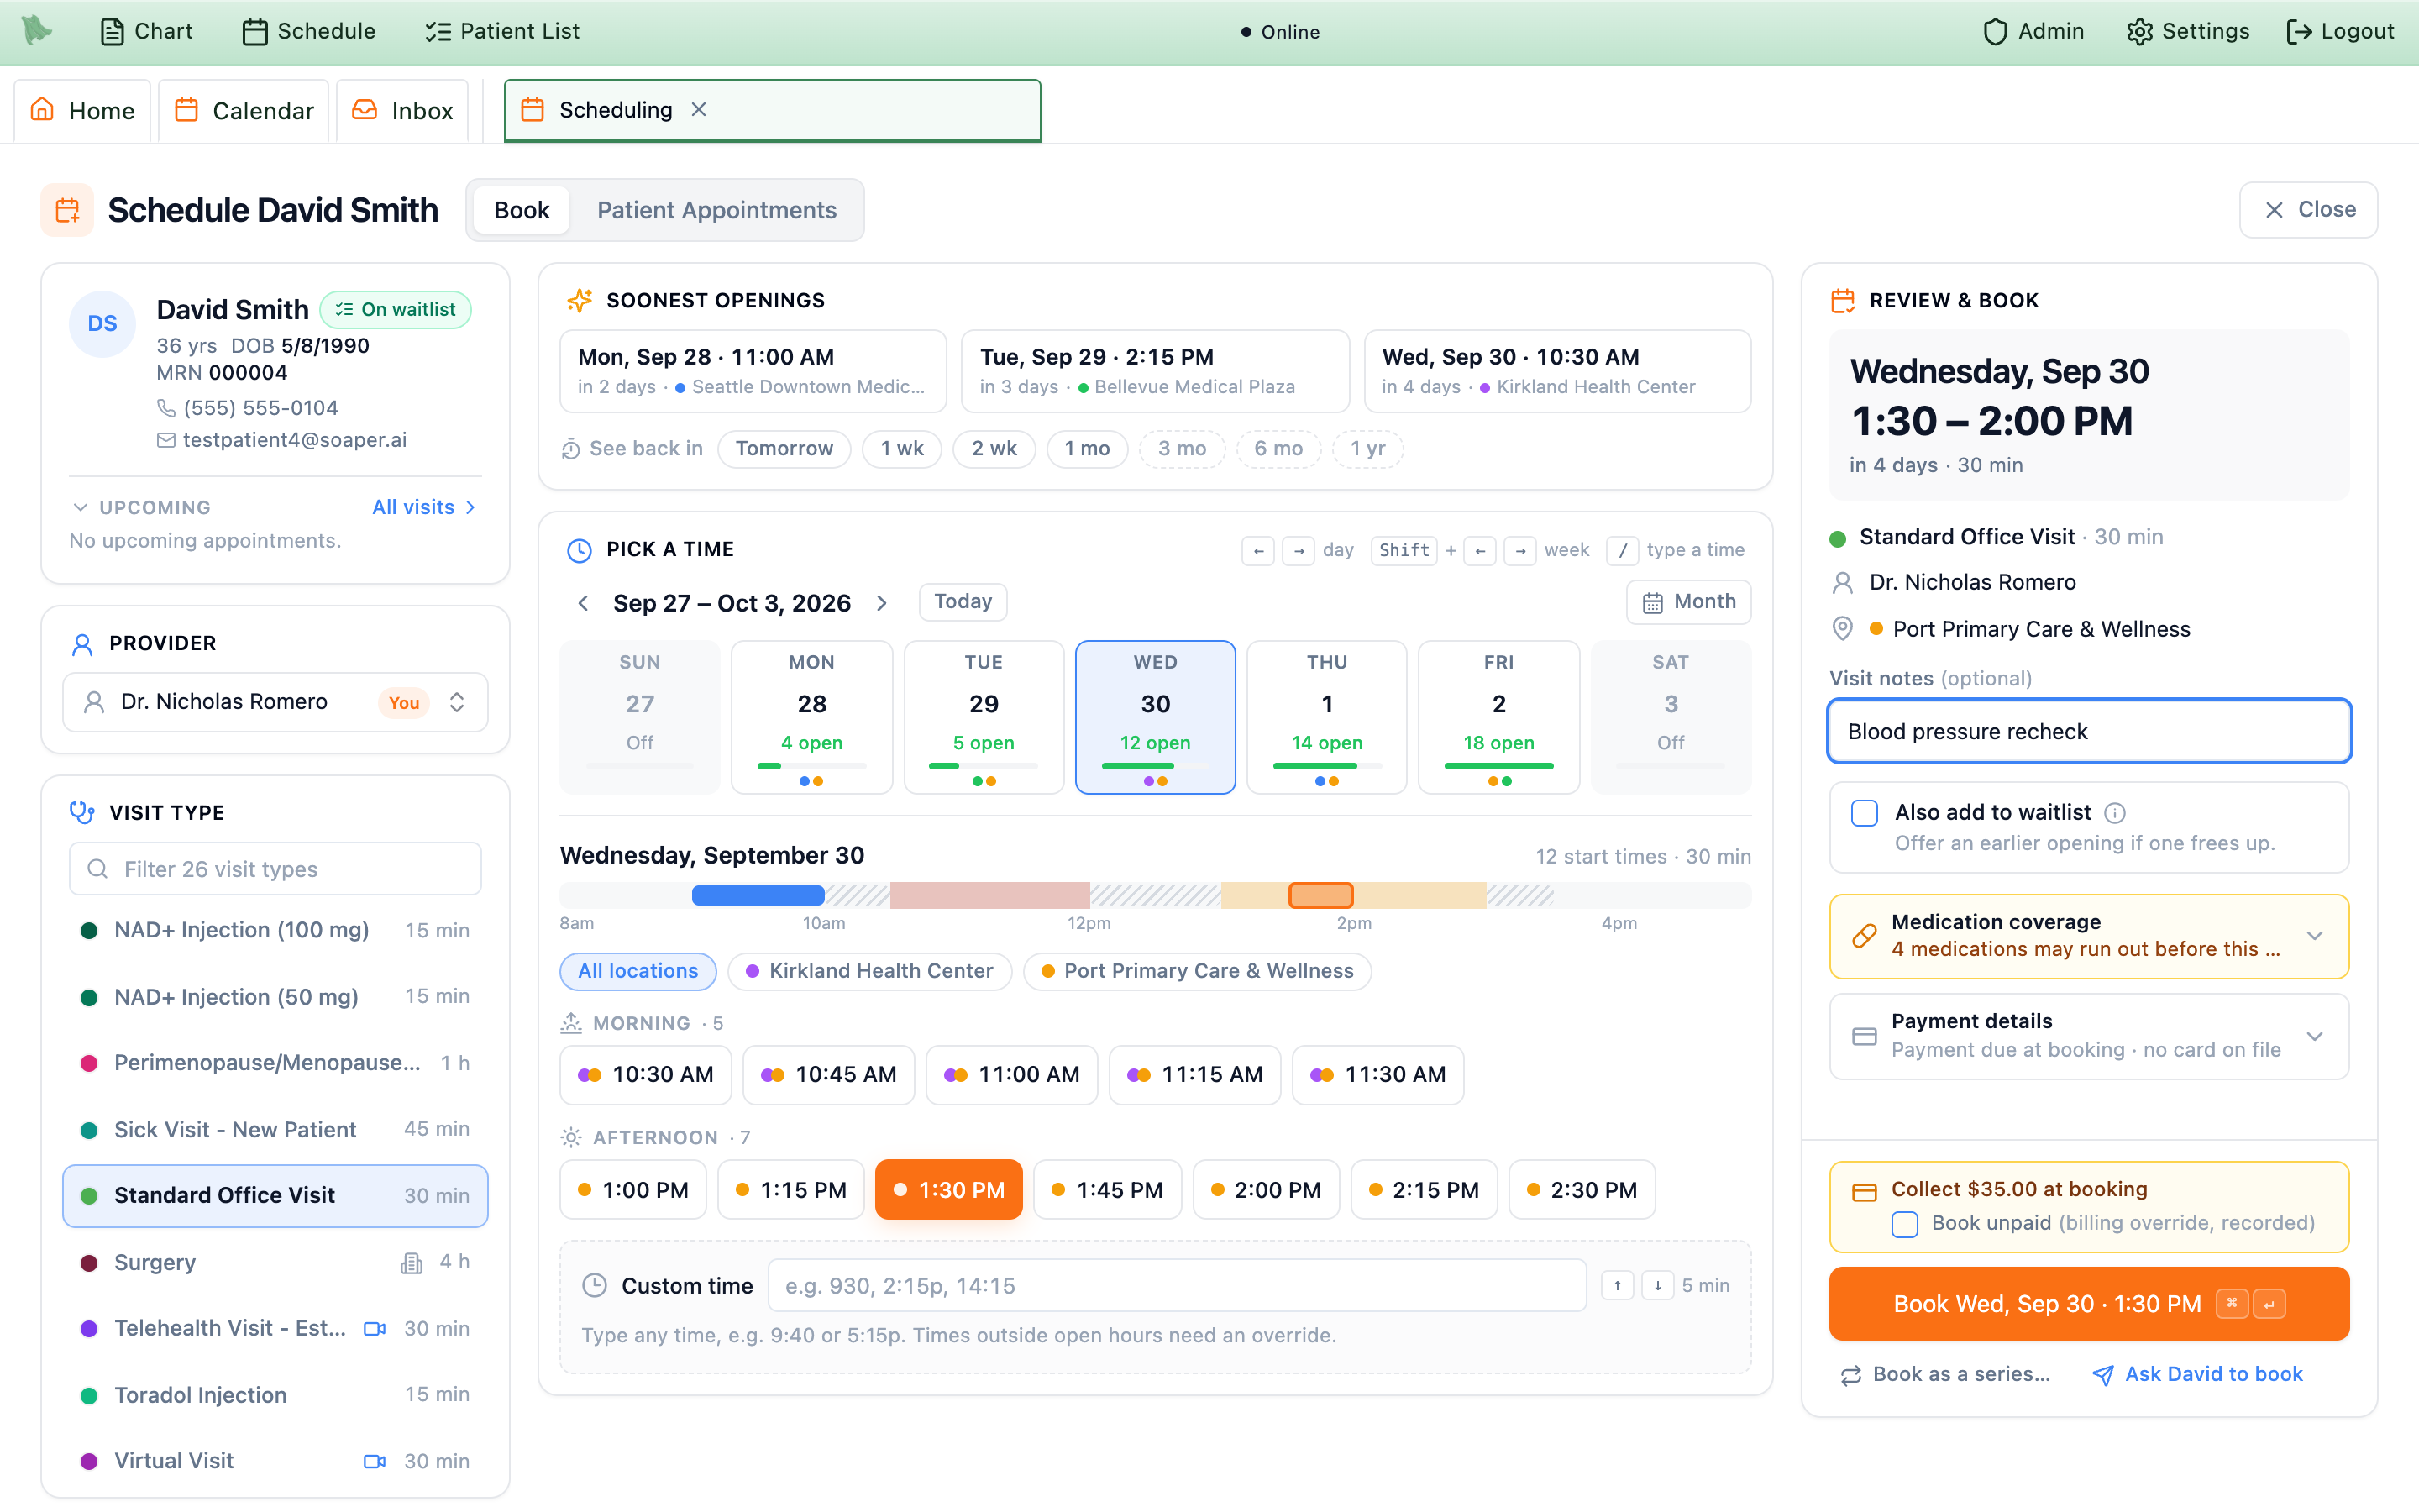Open the Calendar tab

[244, 110]
